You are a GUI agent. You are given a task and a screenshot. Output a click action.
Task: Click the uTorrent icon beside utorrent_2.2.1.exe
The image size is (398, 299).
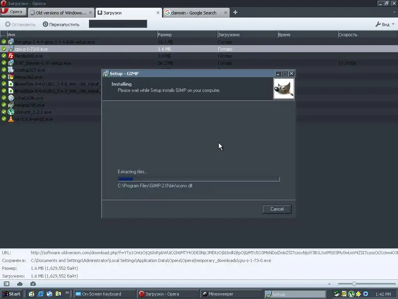[x=10, y=112]
